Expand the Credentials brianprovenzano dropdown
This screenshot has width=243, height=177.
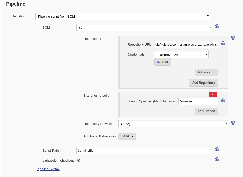(x=181, y=55)
